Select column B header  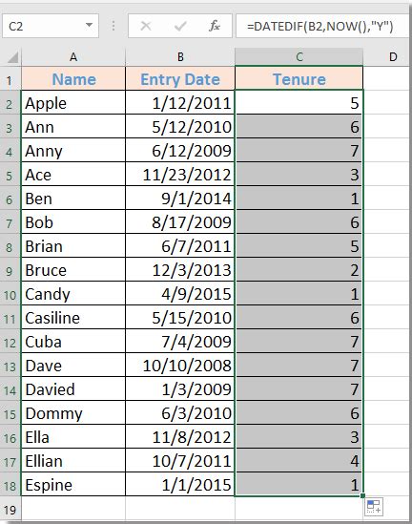(x=180, y=57)
